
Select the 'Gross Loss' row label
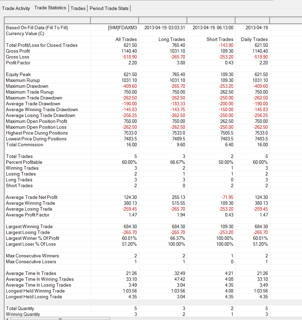coord(18,57)
